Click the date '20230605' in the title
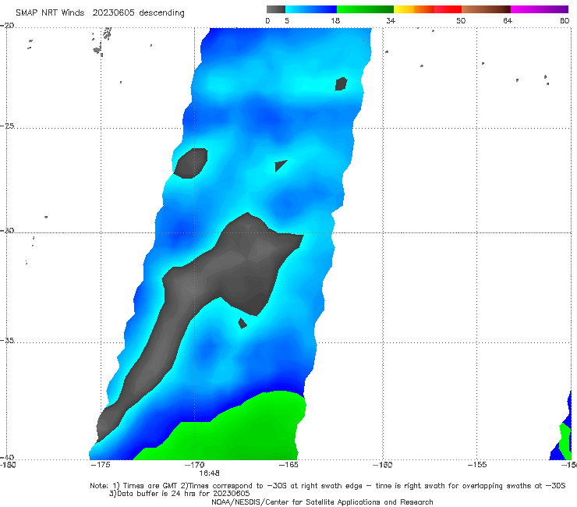This screenshot has width=577, height=507. pyautogui.click(x=113, y=13)
